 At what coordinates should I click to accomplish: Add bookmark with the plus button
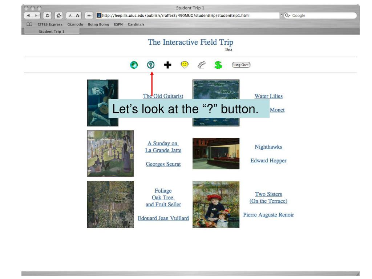pos(89,15)
